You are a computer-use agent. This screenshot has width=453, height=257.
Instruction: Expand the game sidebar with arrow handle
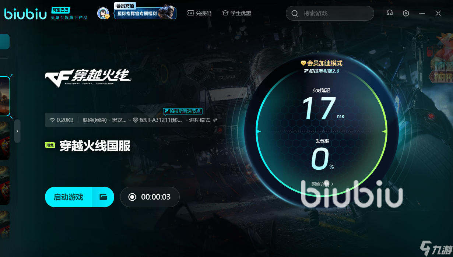click(17, 131)
